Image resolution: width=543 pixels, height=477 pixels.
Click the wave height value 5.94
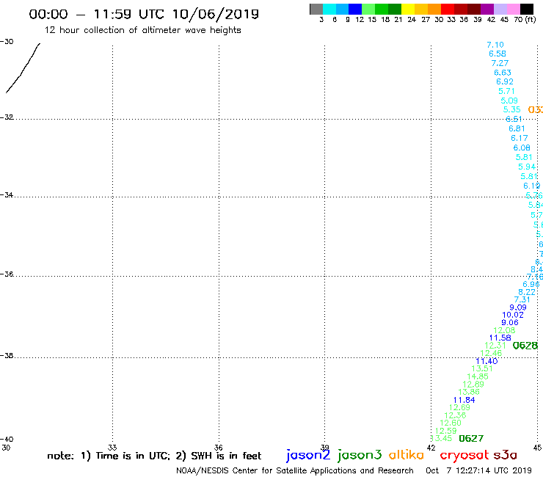(527, 167)
